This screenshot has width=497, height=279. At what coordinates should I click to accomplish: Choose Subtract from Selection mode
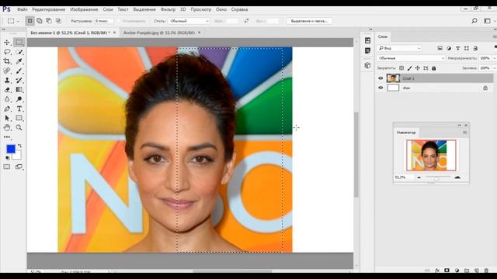pyautogui.click(x=49, y=21)
